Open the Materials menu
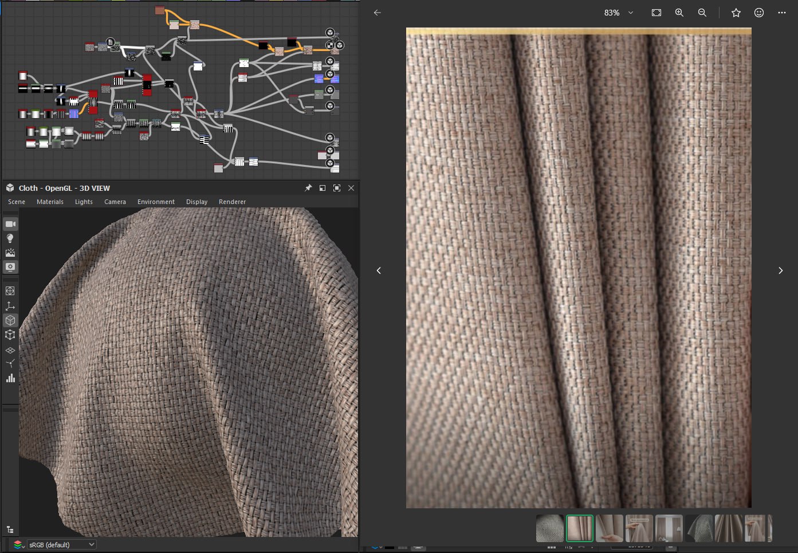 pyautogui.click(x=50, y=202)
